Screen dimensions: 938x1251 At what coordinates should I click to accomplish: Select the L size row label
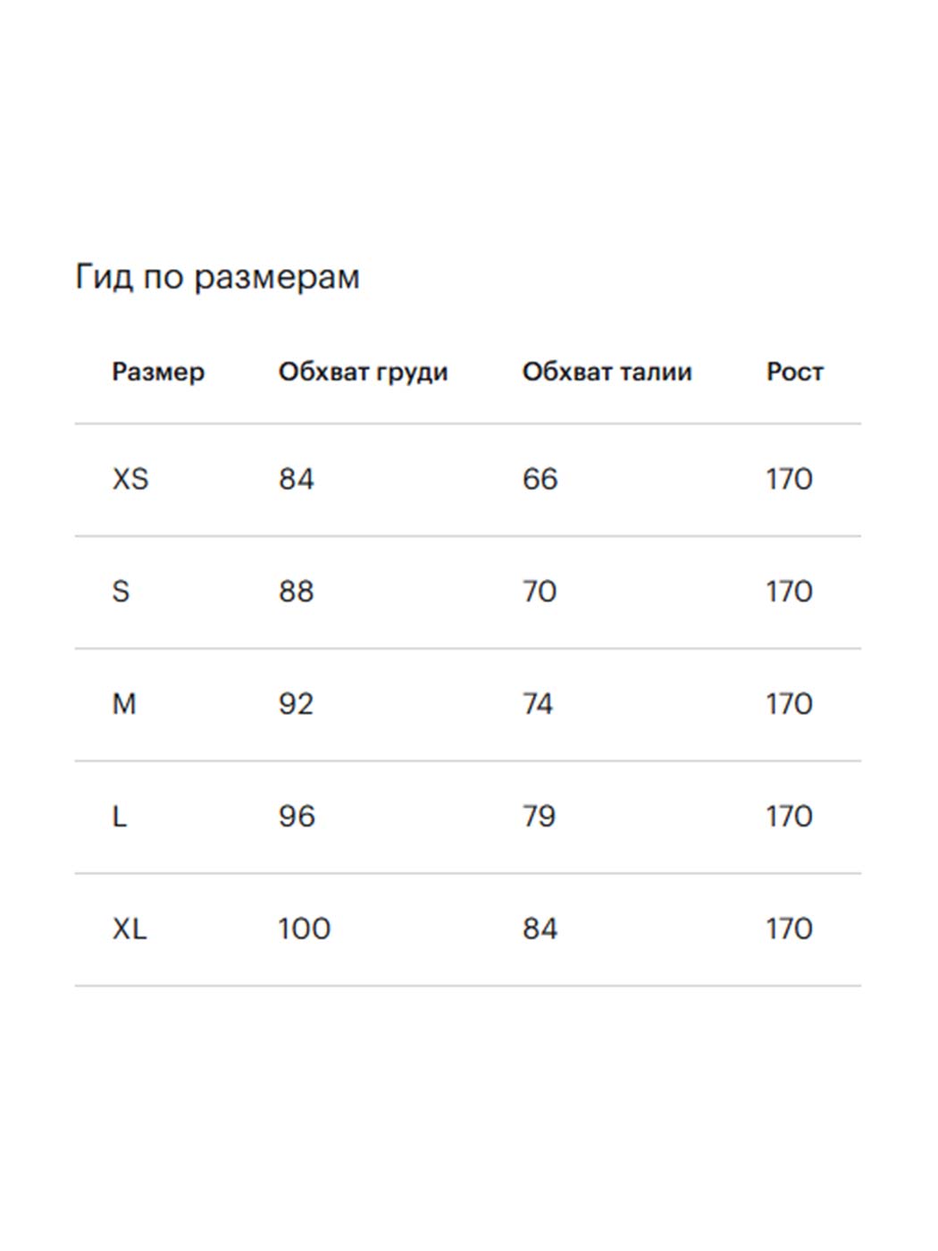[x=120, y=817]
